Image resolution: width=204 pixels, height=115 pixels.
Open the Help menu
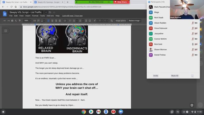[57, 16]
